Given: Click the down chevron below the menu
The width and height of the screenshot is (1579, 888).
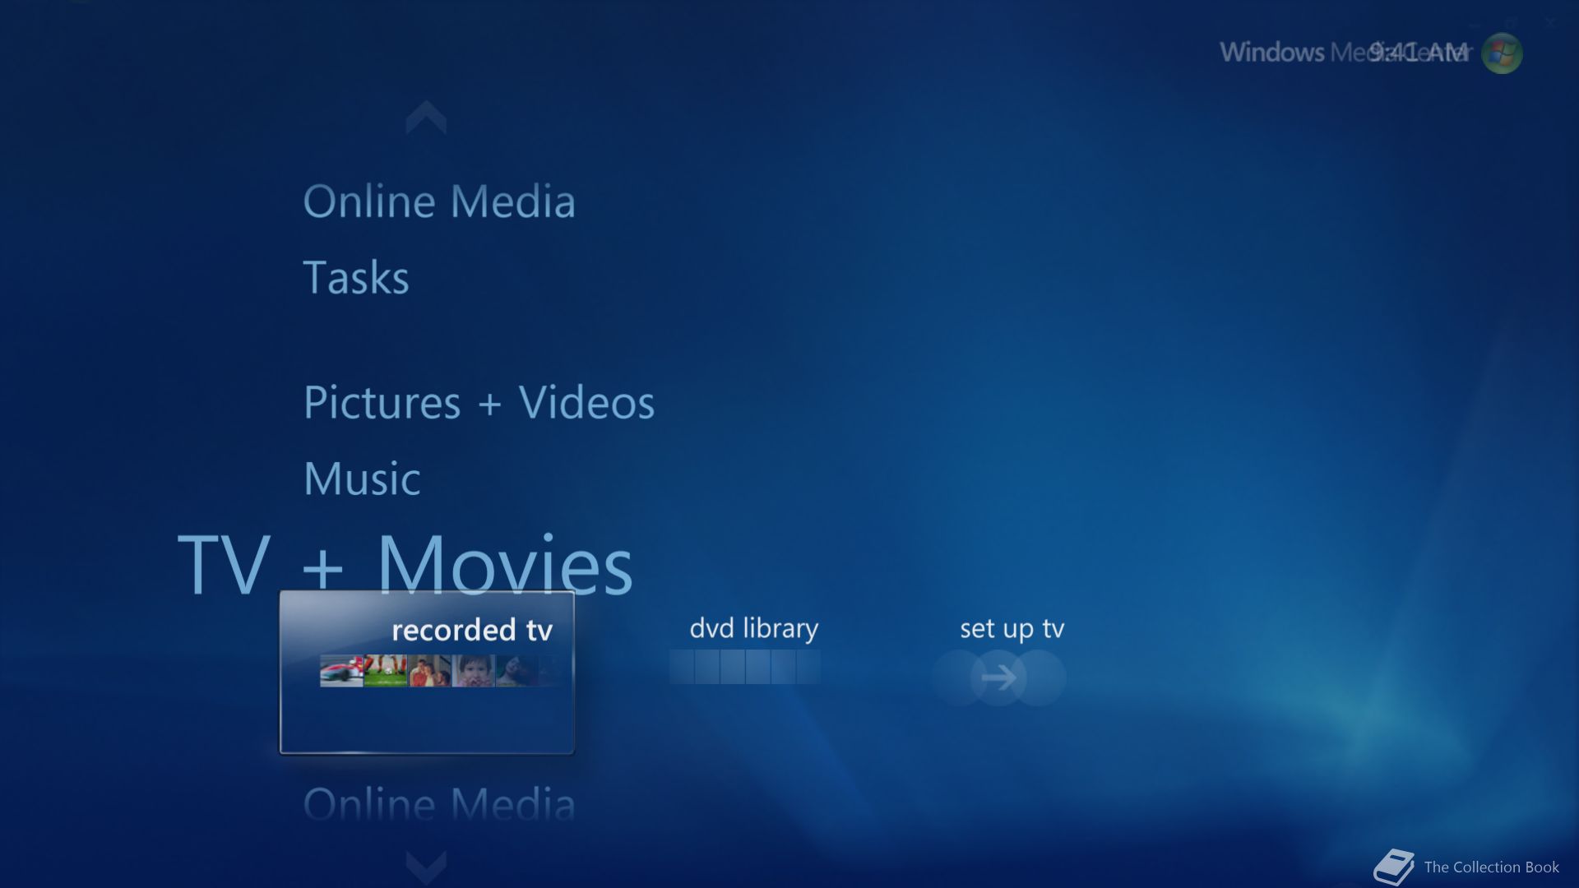Looking at the screenshot, I should (426, 868).
